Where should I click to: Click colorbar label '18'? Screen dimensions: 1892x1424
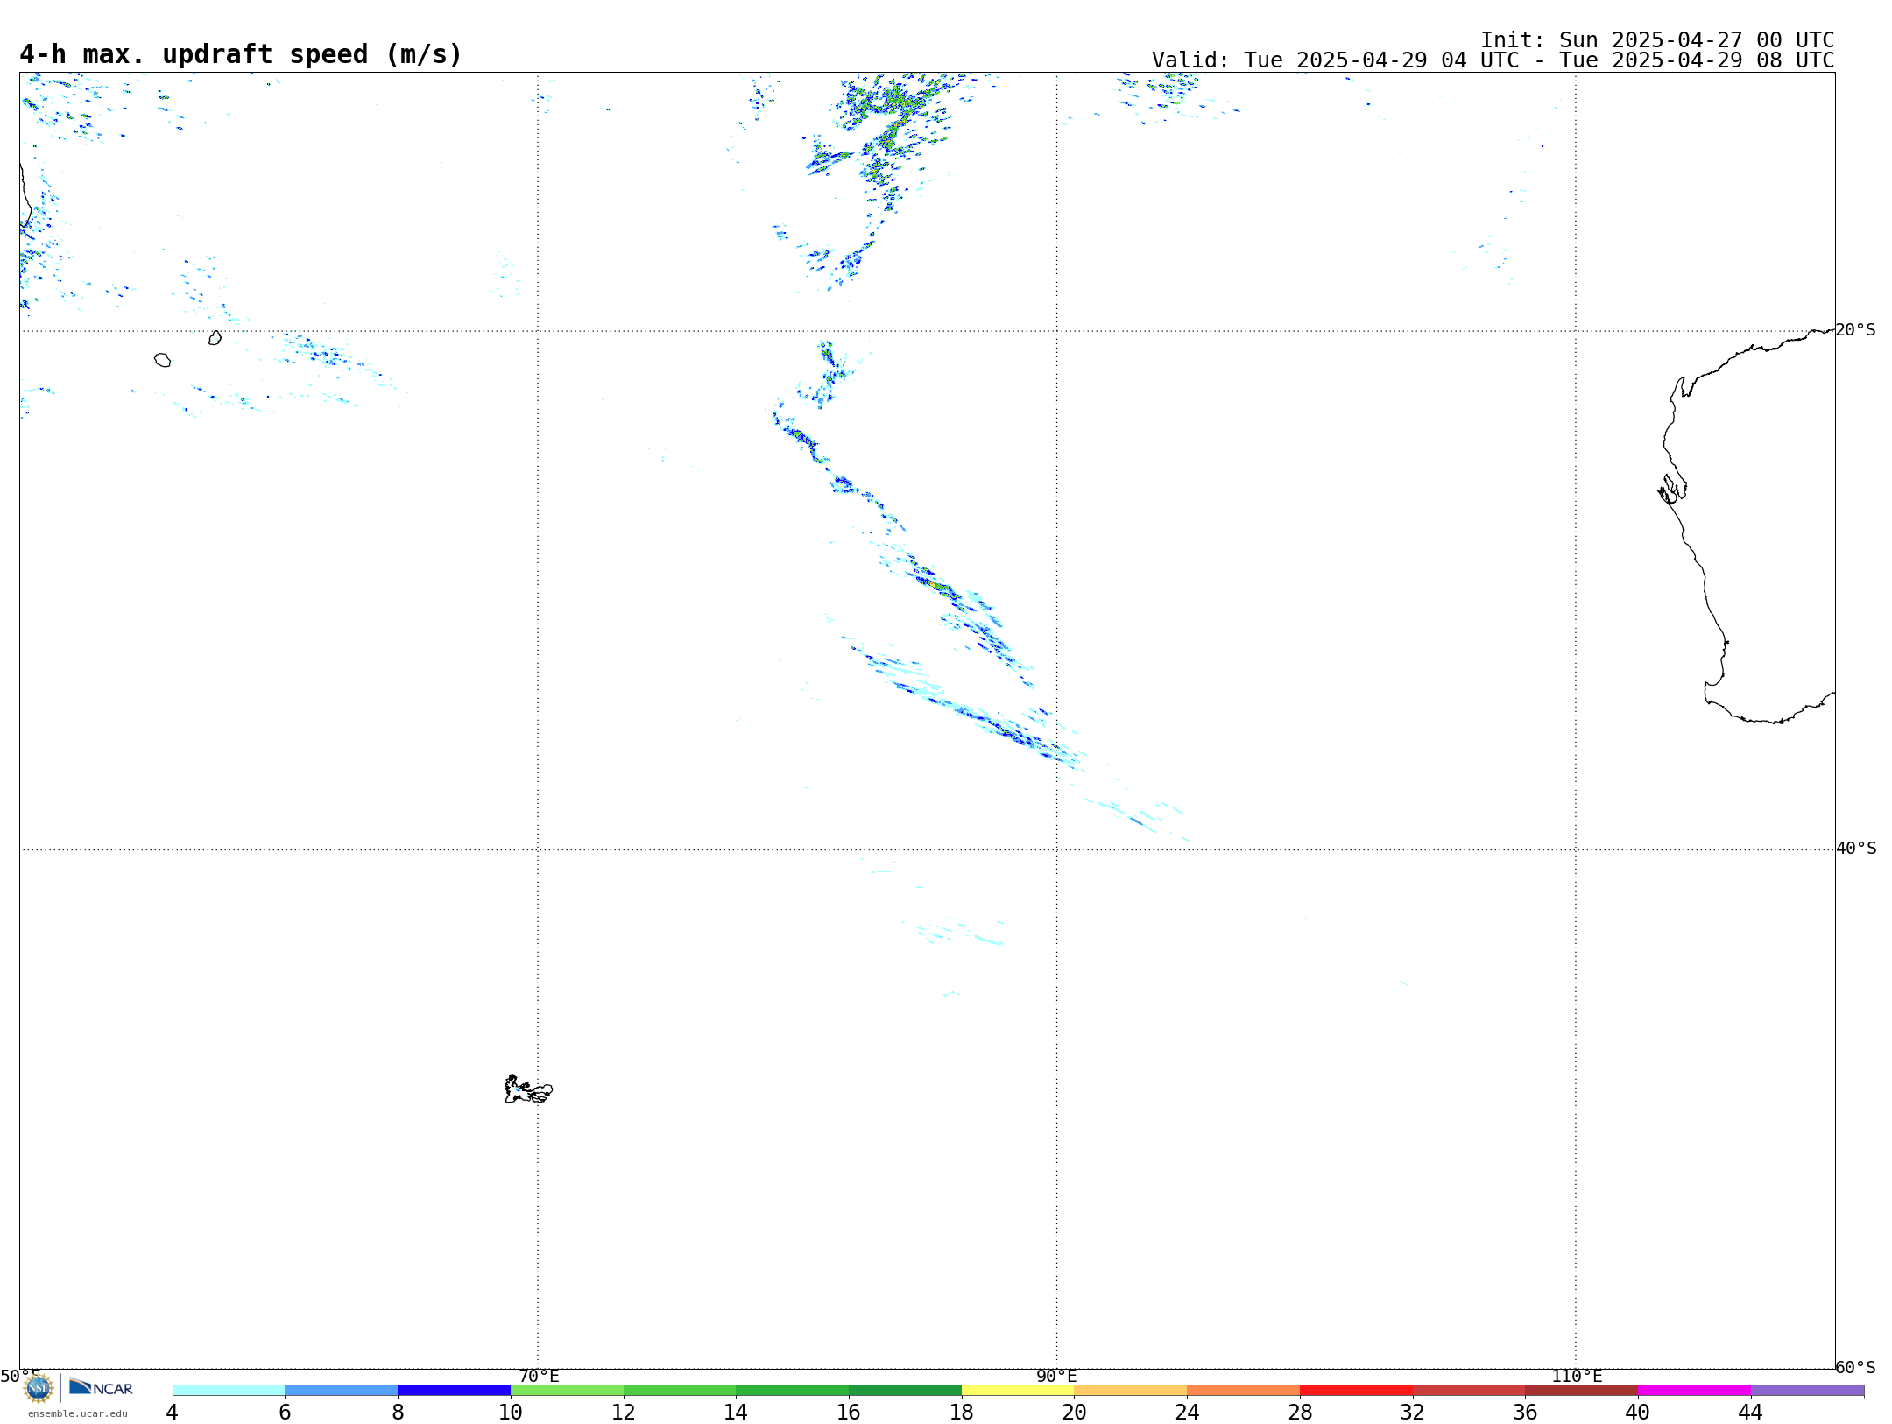962,1412
